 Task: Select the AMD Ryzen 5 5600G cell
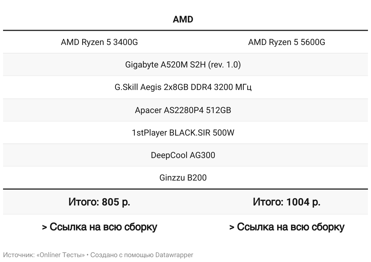(x=286, y=42)
